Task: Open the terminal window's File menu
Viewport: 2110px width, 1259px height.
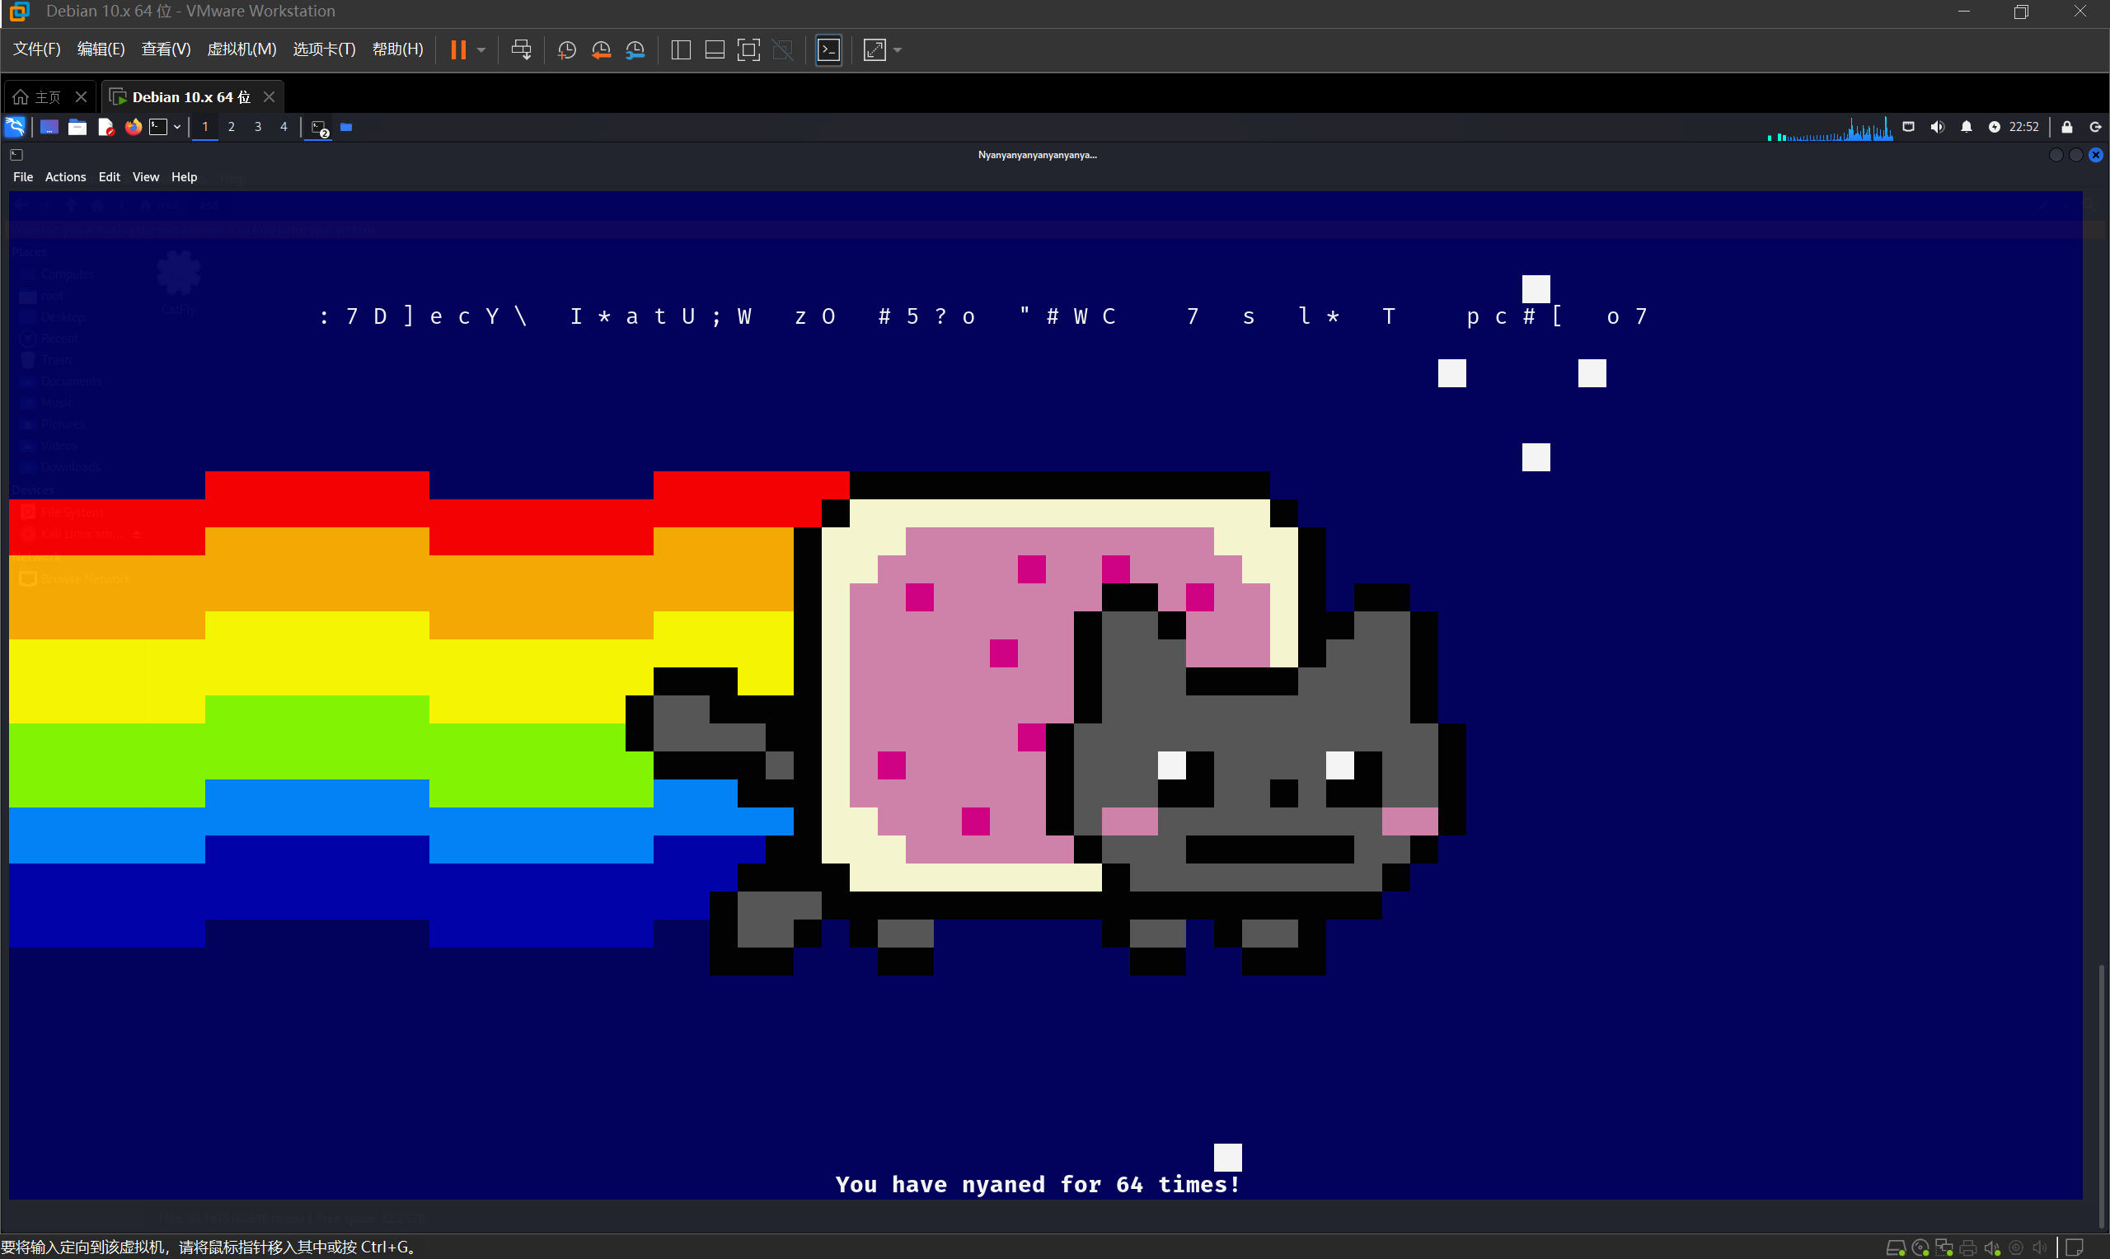Action: (23, 176)
